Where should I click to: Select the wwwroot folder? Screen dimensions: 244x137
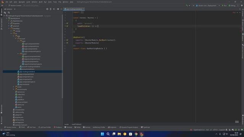click(x=14, y=26)
